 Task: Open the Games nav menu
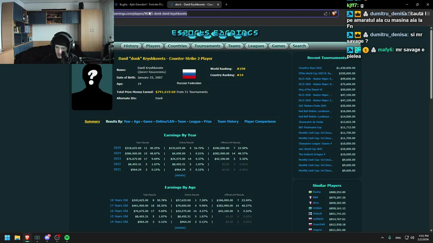(x=278, y=46)
